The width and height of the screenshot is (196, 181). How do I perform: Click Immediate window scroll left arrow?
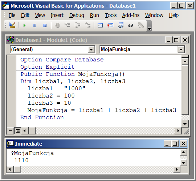(x=10, y=169)
